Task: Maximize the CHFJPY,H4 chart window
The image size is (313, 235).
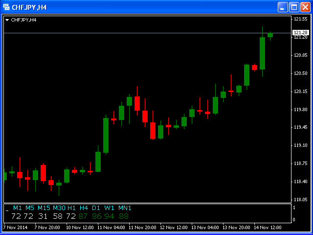Action: (x=294, y=7)
